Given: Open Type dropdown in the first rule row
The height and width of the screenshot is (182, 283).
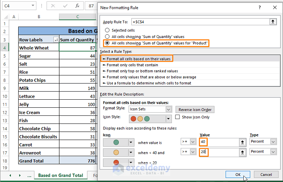Looking at the screenshot, I should pos(273,142).
